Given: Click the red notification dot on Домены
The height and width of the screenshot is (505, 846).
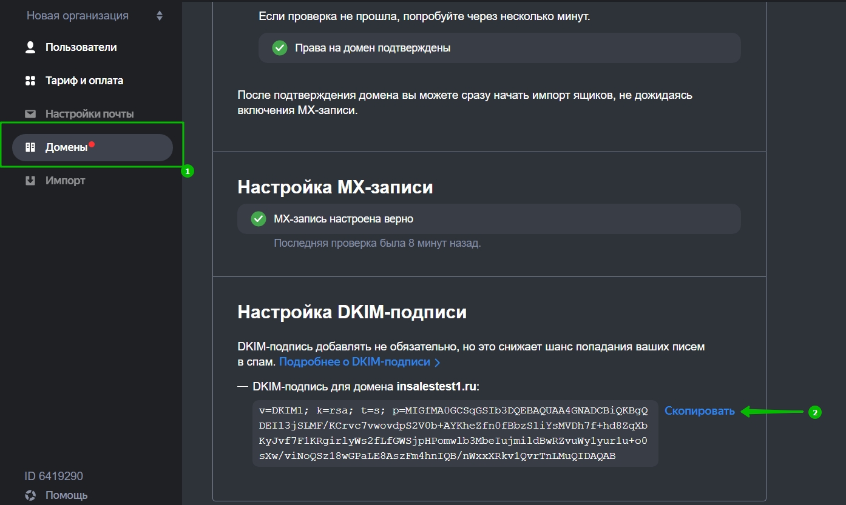Looking at the screenshot, I should (x=92, y=144).
